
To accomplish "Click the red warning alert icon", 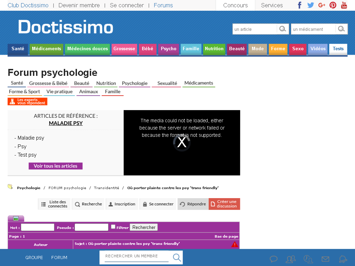I will click(235, 244).
